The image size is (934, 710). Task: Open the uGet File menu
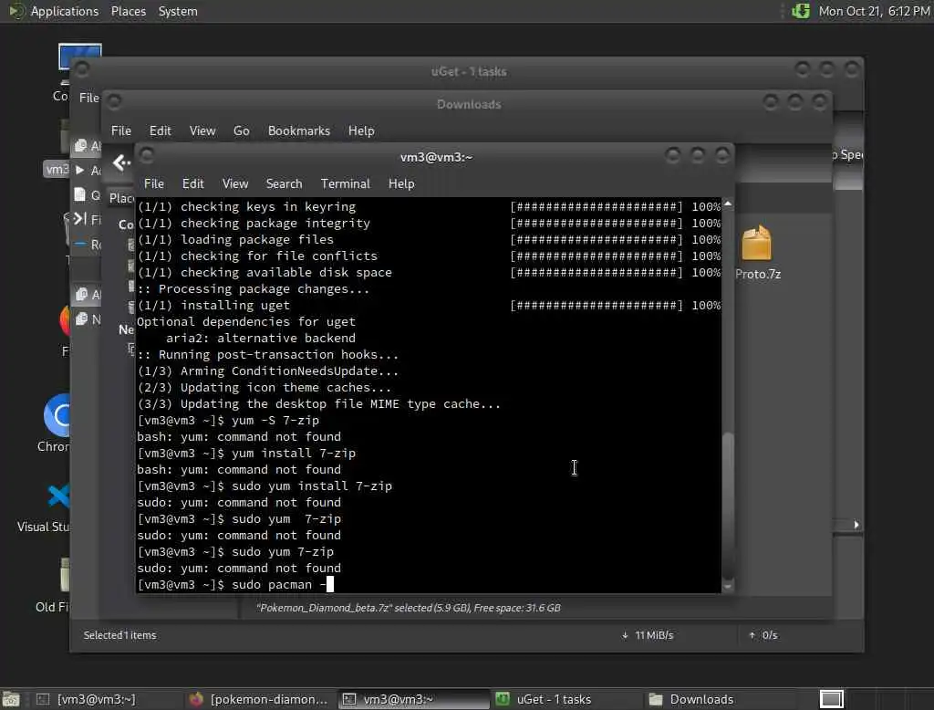pyautogui.click(x=89, y=97)
